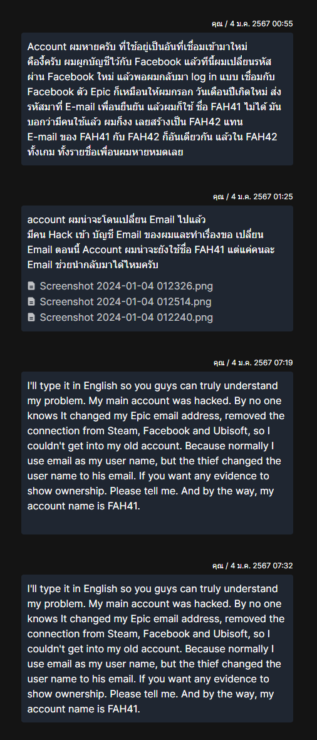Open attachment Screenshot 2024-01-04 012240.png
The image size is (317, 740).
coord(126,318)
